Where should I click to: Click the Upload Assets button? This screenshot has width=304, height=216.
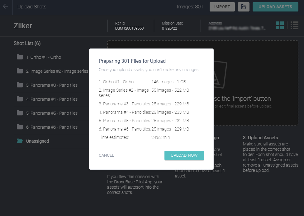tap(275, 7)
